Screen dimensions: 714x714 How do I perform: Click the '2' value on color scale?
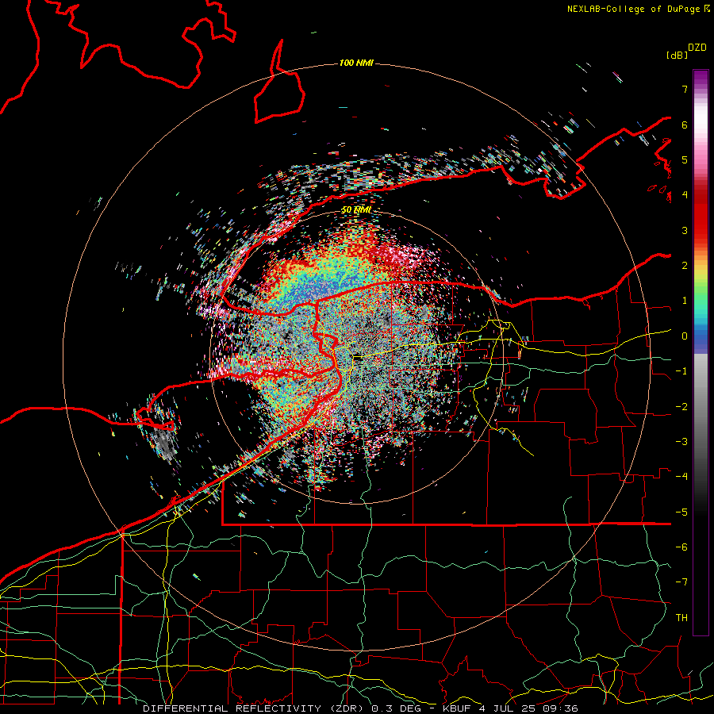click(x=685, y=266)
